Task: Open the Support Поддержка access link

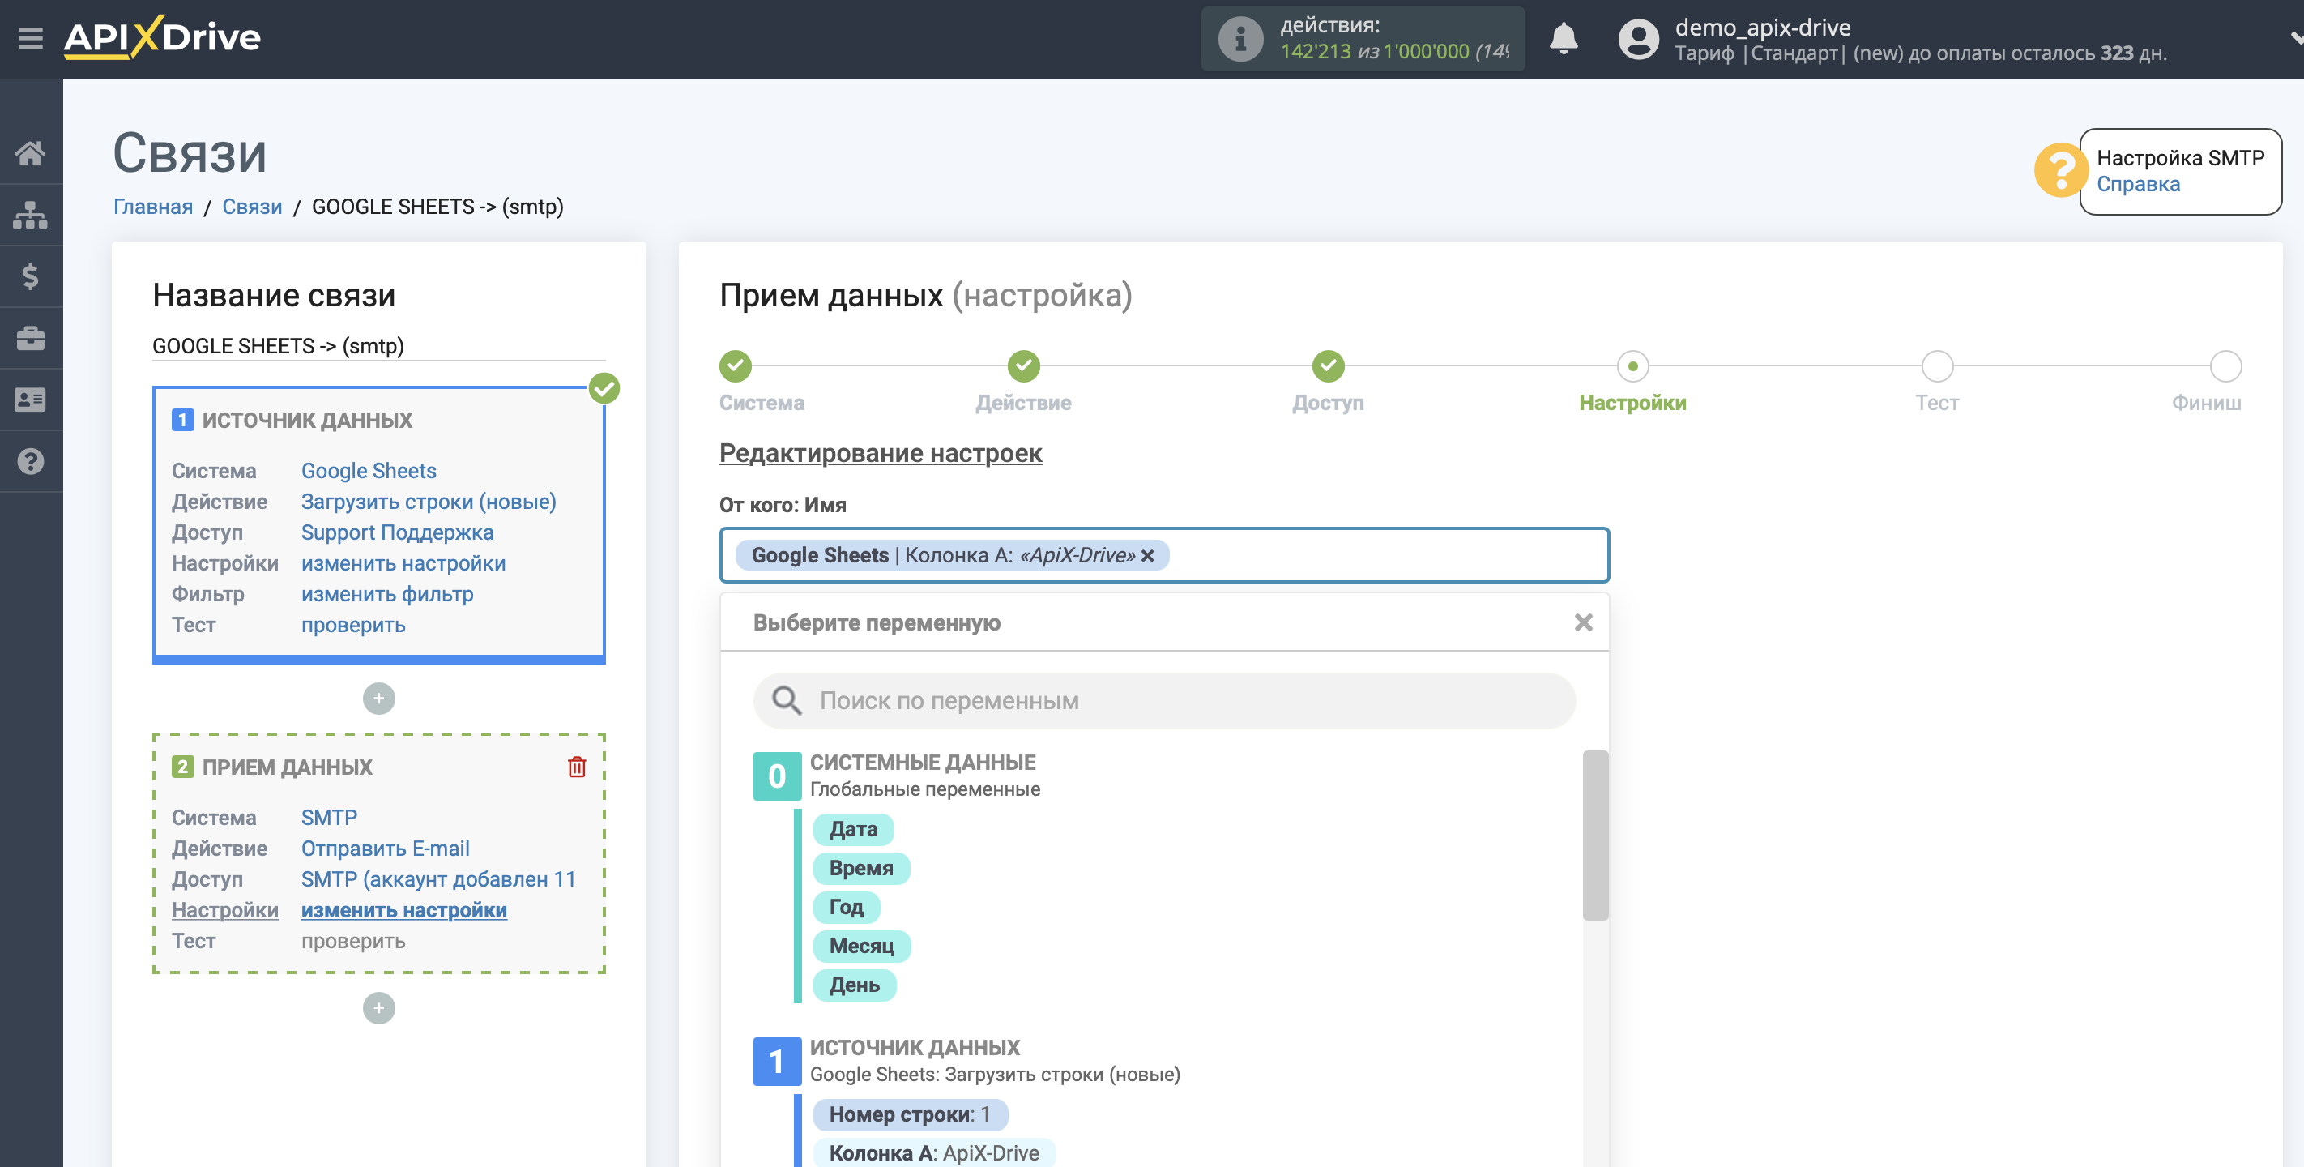Action: tap(397, 532)
